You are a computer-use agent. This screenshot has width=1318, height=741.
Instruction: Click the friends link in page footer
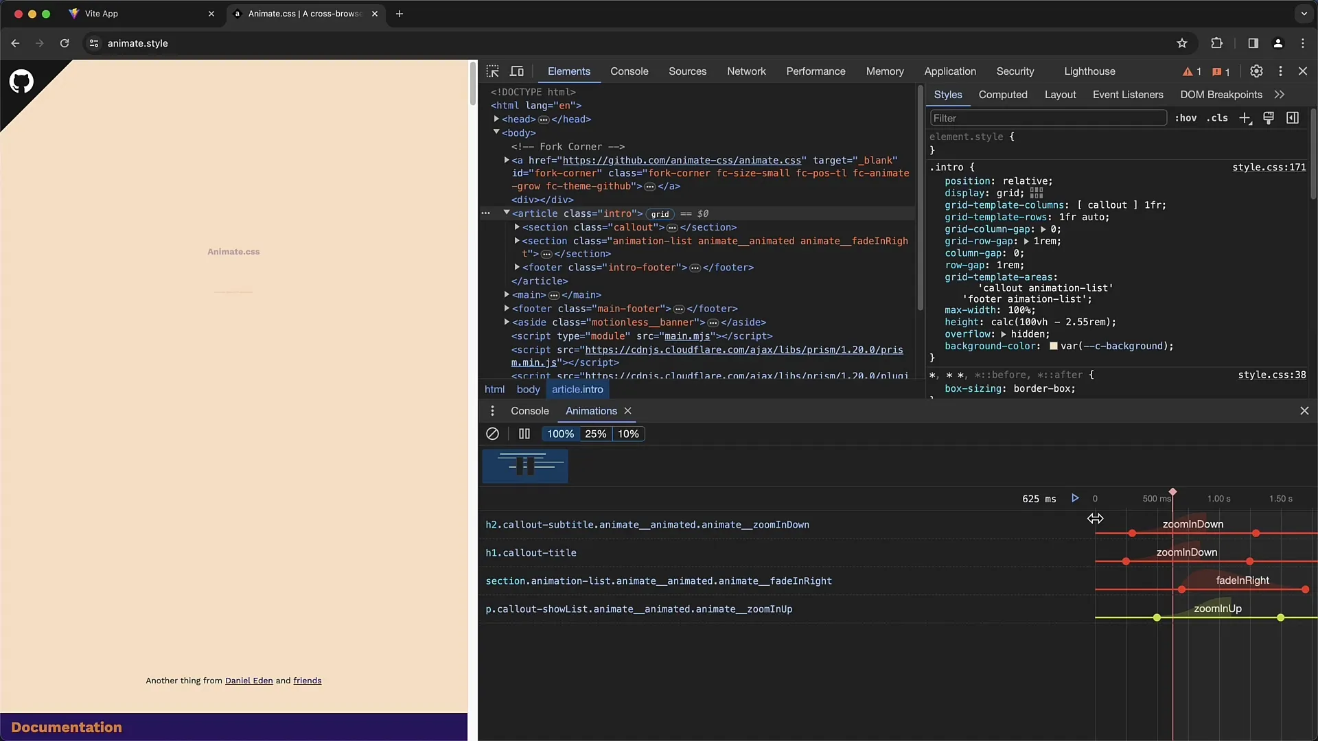click(x=308, y=681)
